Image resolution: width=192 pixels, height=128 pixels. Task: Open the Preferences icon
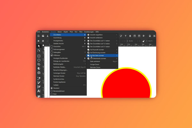point(155,36)
